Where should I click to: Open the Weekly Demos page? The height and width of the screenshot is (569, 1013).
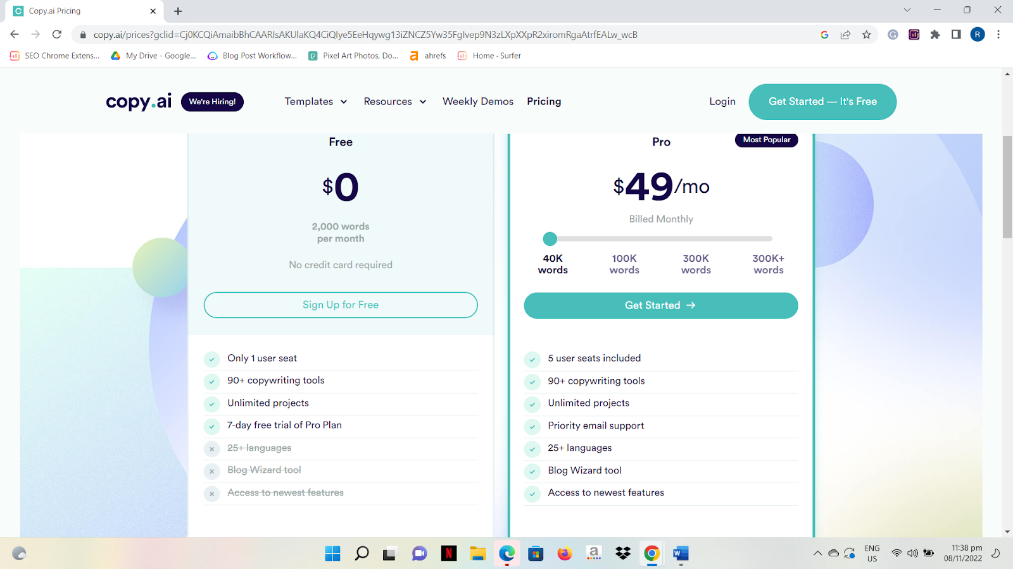(478, 101)
